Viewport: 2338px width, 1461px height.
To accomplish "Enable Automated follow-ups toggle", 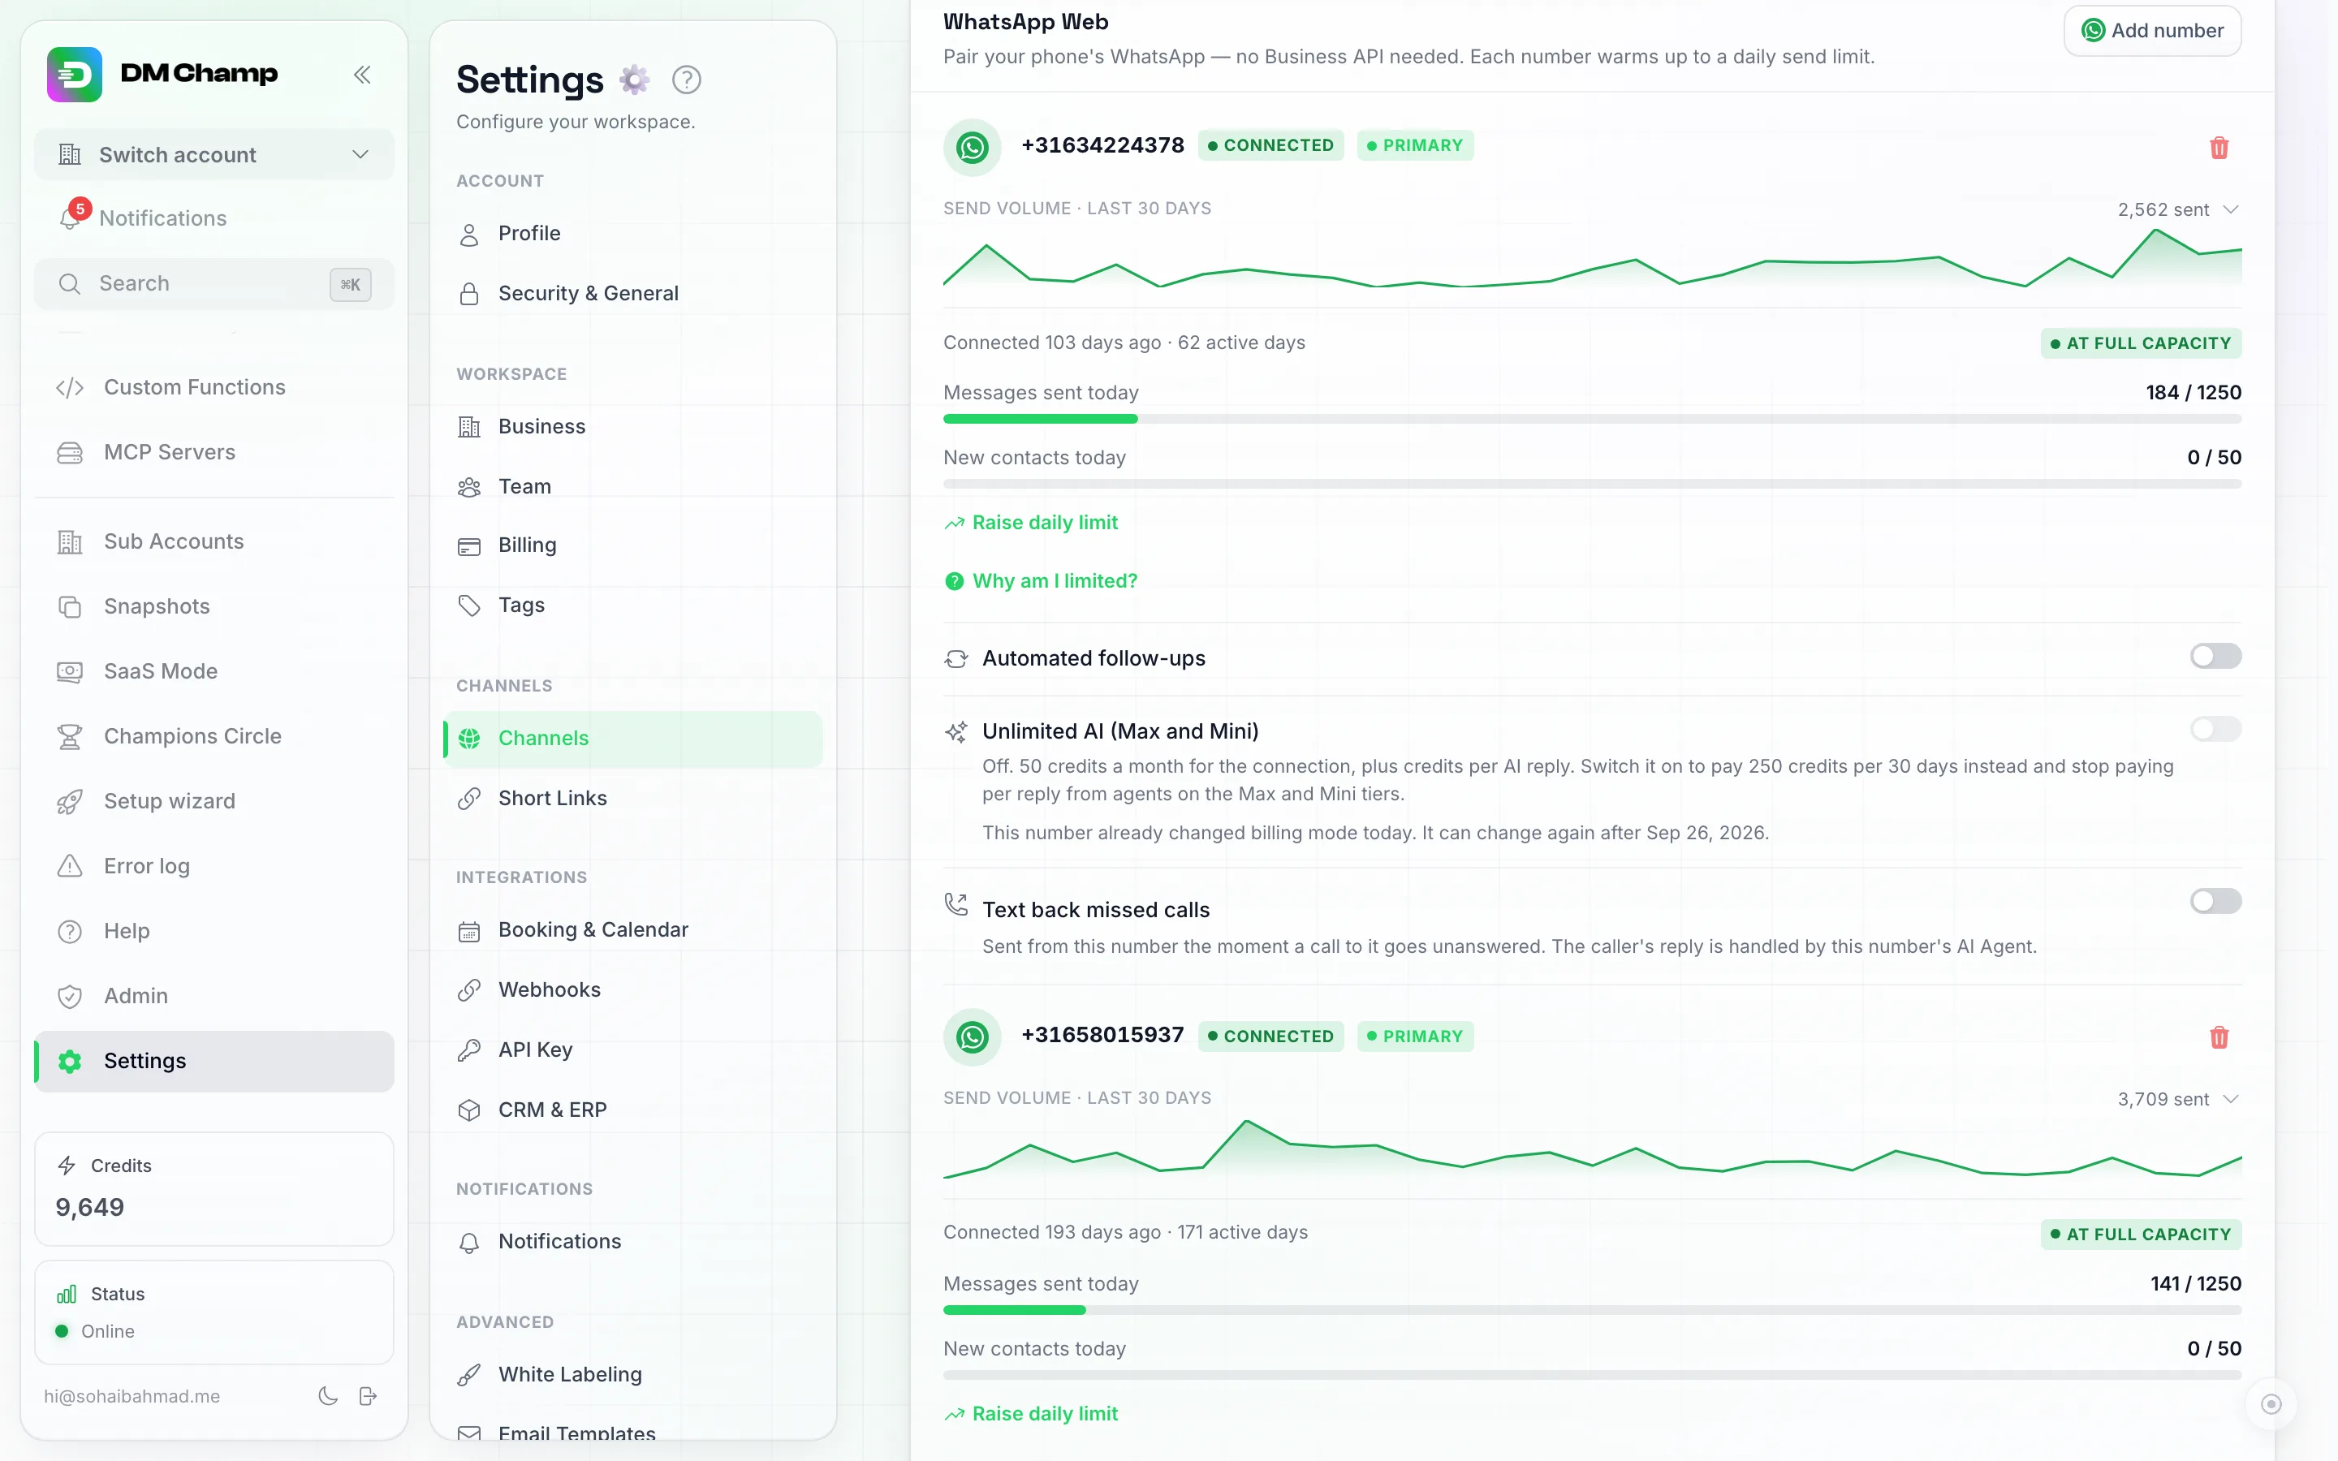I will pos(2215,657).
